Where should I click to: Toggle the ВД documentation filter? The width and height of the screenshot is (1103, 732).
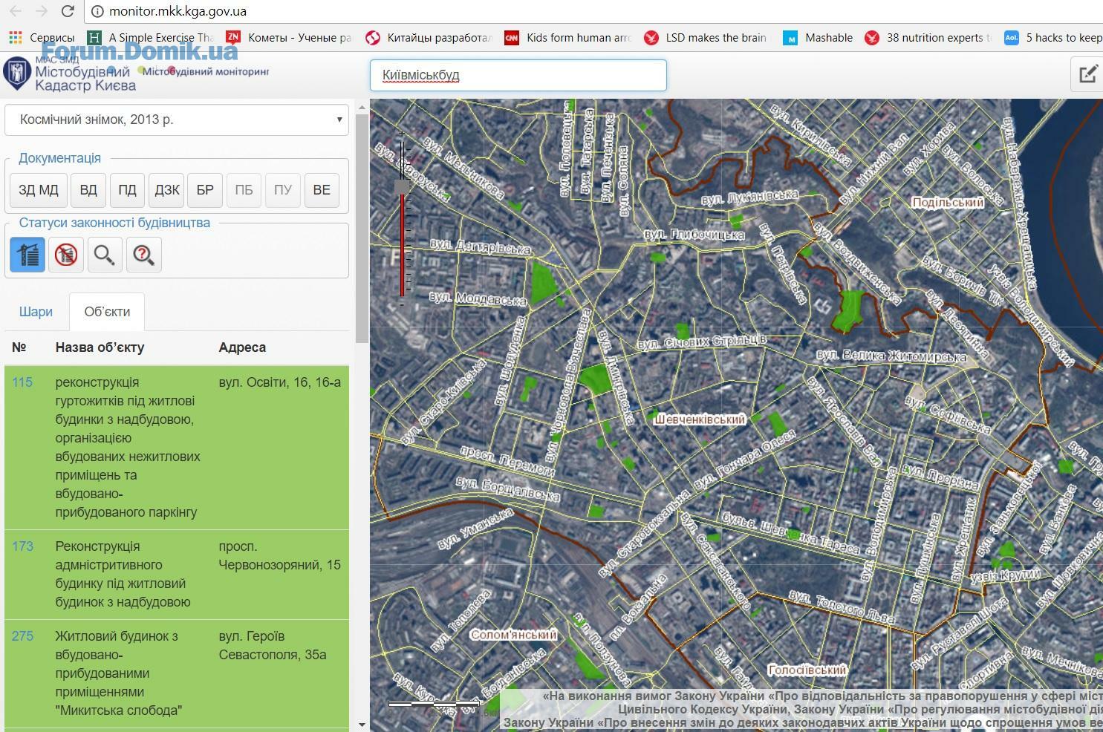click(88, 190)
